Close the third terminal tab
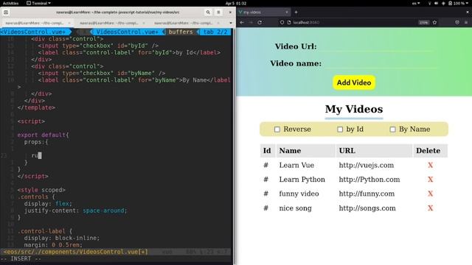 point(218,23)
